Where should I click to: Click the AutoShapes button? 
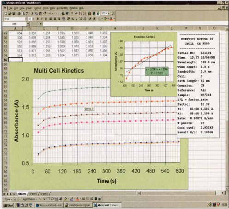30,199
